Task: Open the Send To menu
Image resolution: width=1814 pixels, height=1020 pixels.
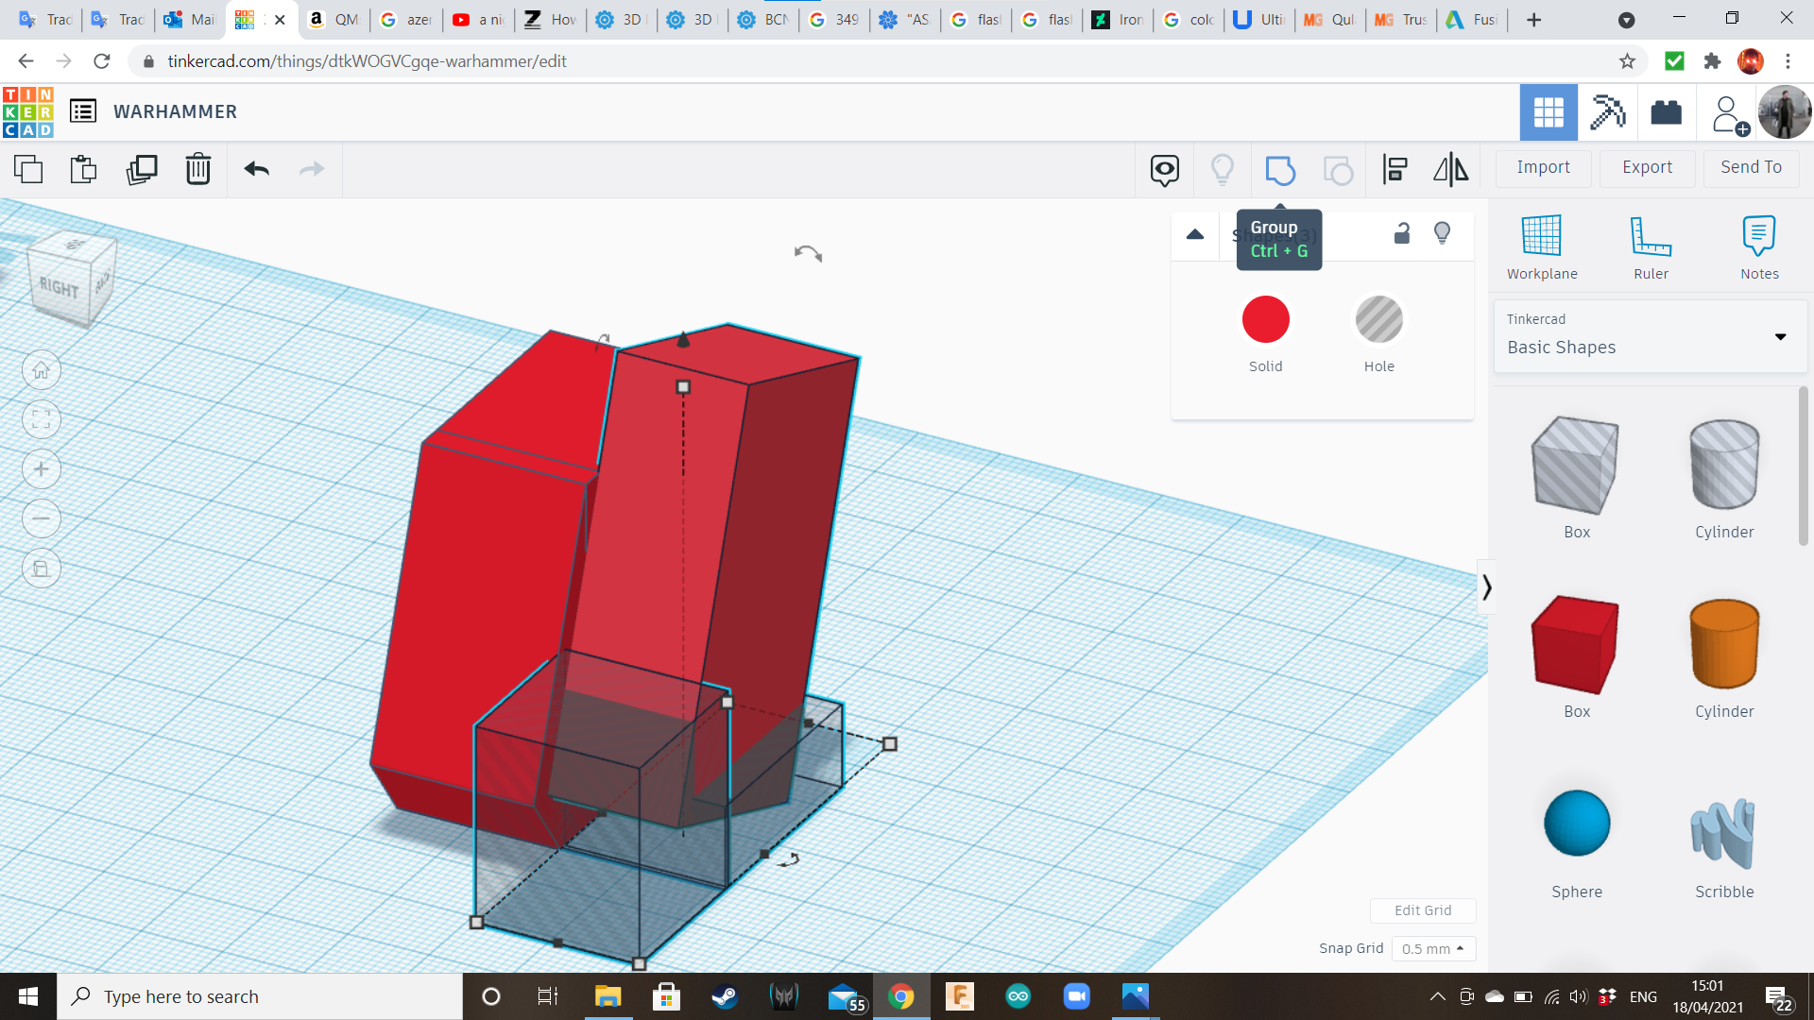Action: 1751,167
